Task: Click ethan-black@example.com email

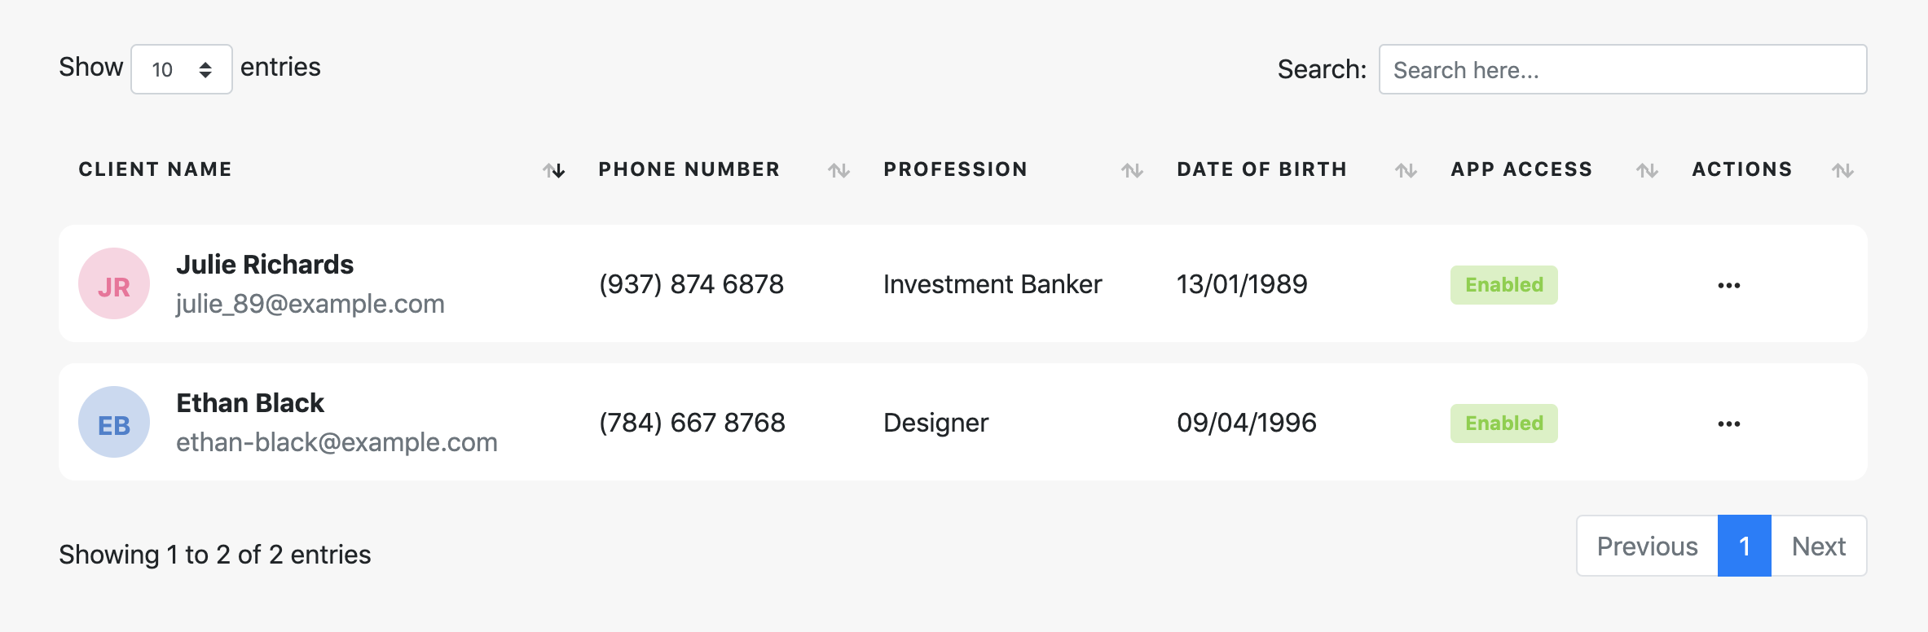Action: (x=337, y=442)
